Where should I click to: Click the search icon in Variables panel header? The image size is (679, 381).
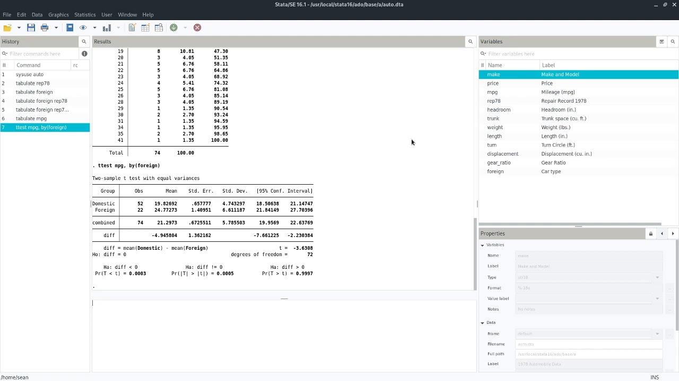click(673, 41)
